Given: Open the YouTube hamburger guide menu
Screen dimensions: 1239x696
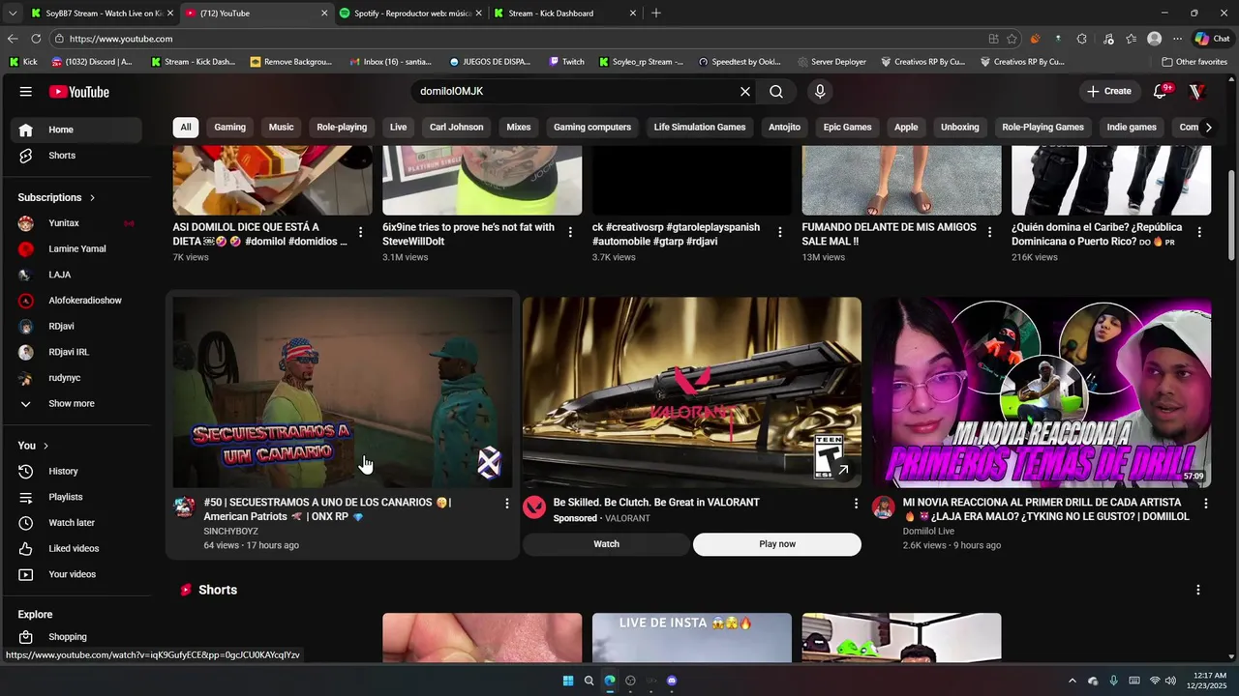Looking at the screenshot, I should 26,92.
